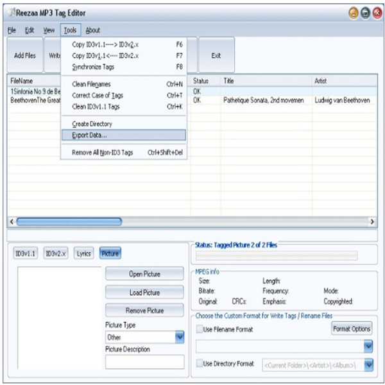Close the open Tools menu

[71, 30]
